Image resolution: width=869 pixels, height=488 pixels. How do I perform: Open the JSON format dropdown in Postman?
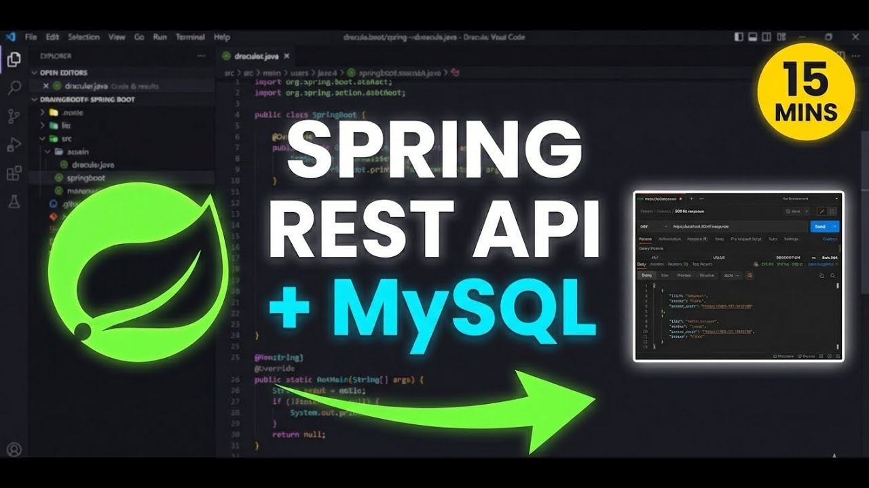pyautogui.click(x=731, y=275)
